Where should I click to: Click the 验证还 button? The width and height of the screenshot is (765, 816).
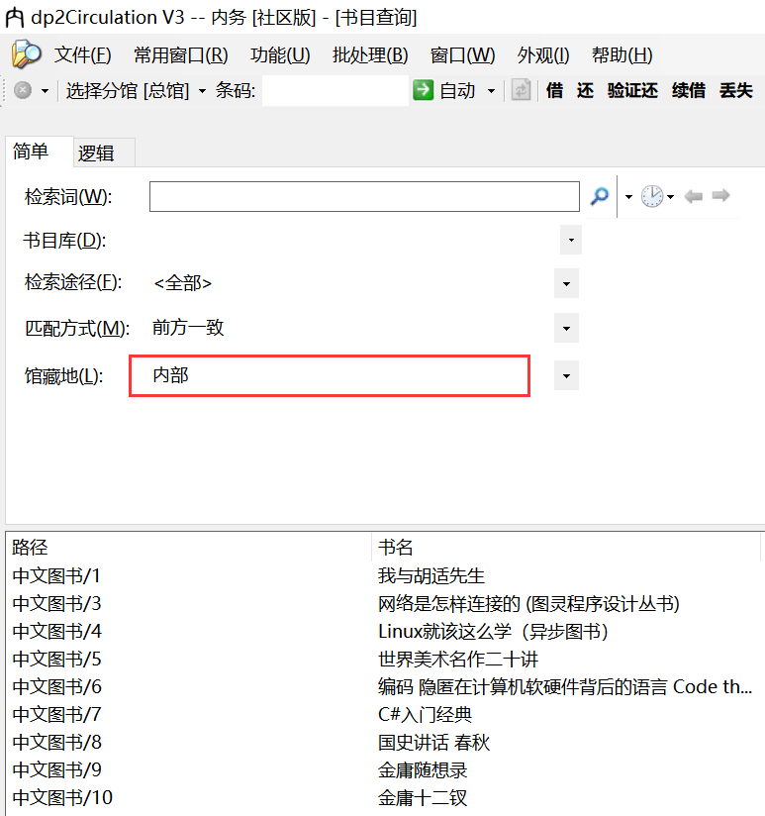[x=632, y=90]
